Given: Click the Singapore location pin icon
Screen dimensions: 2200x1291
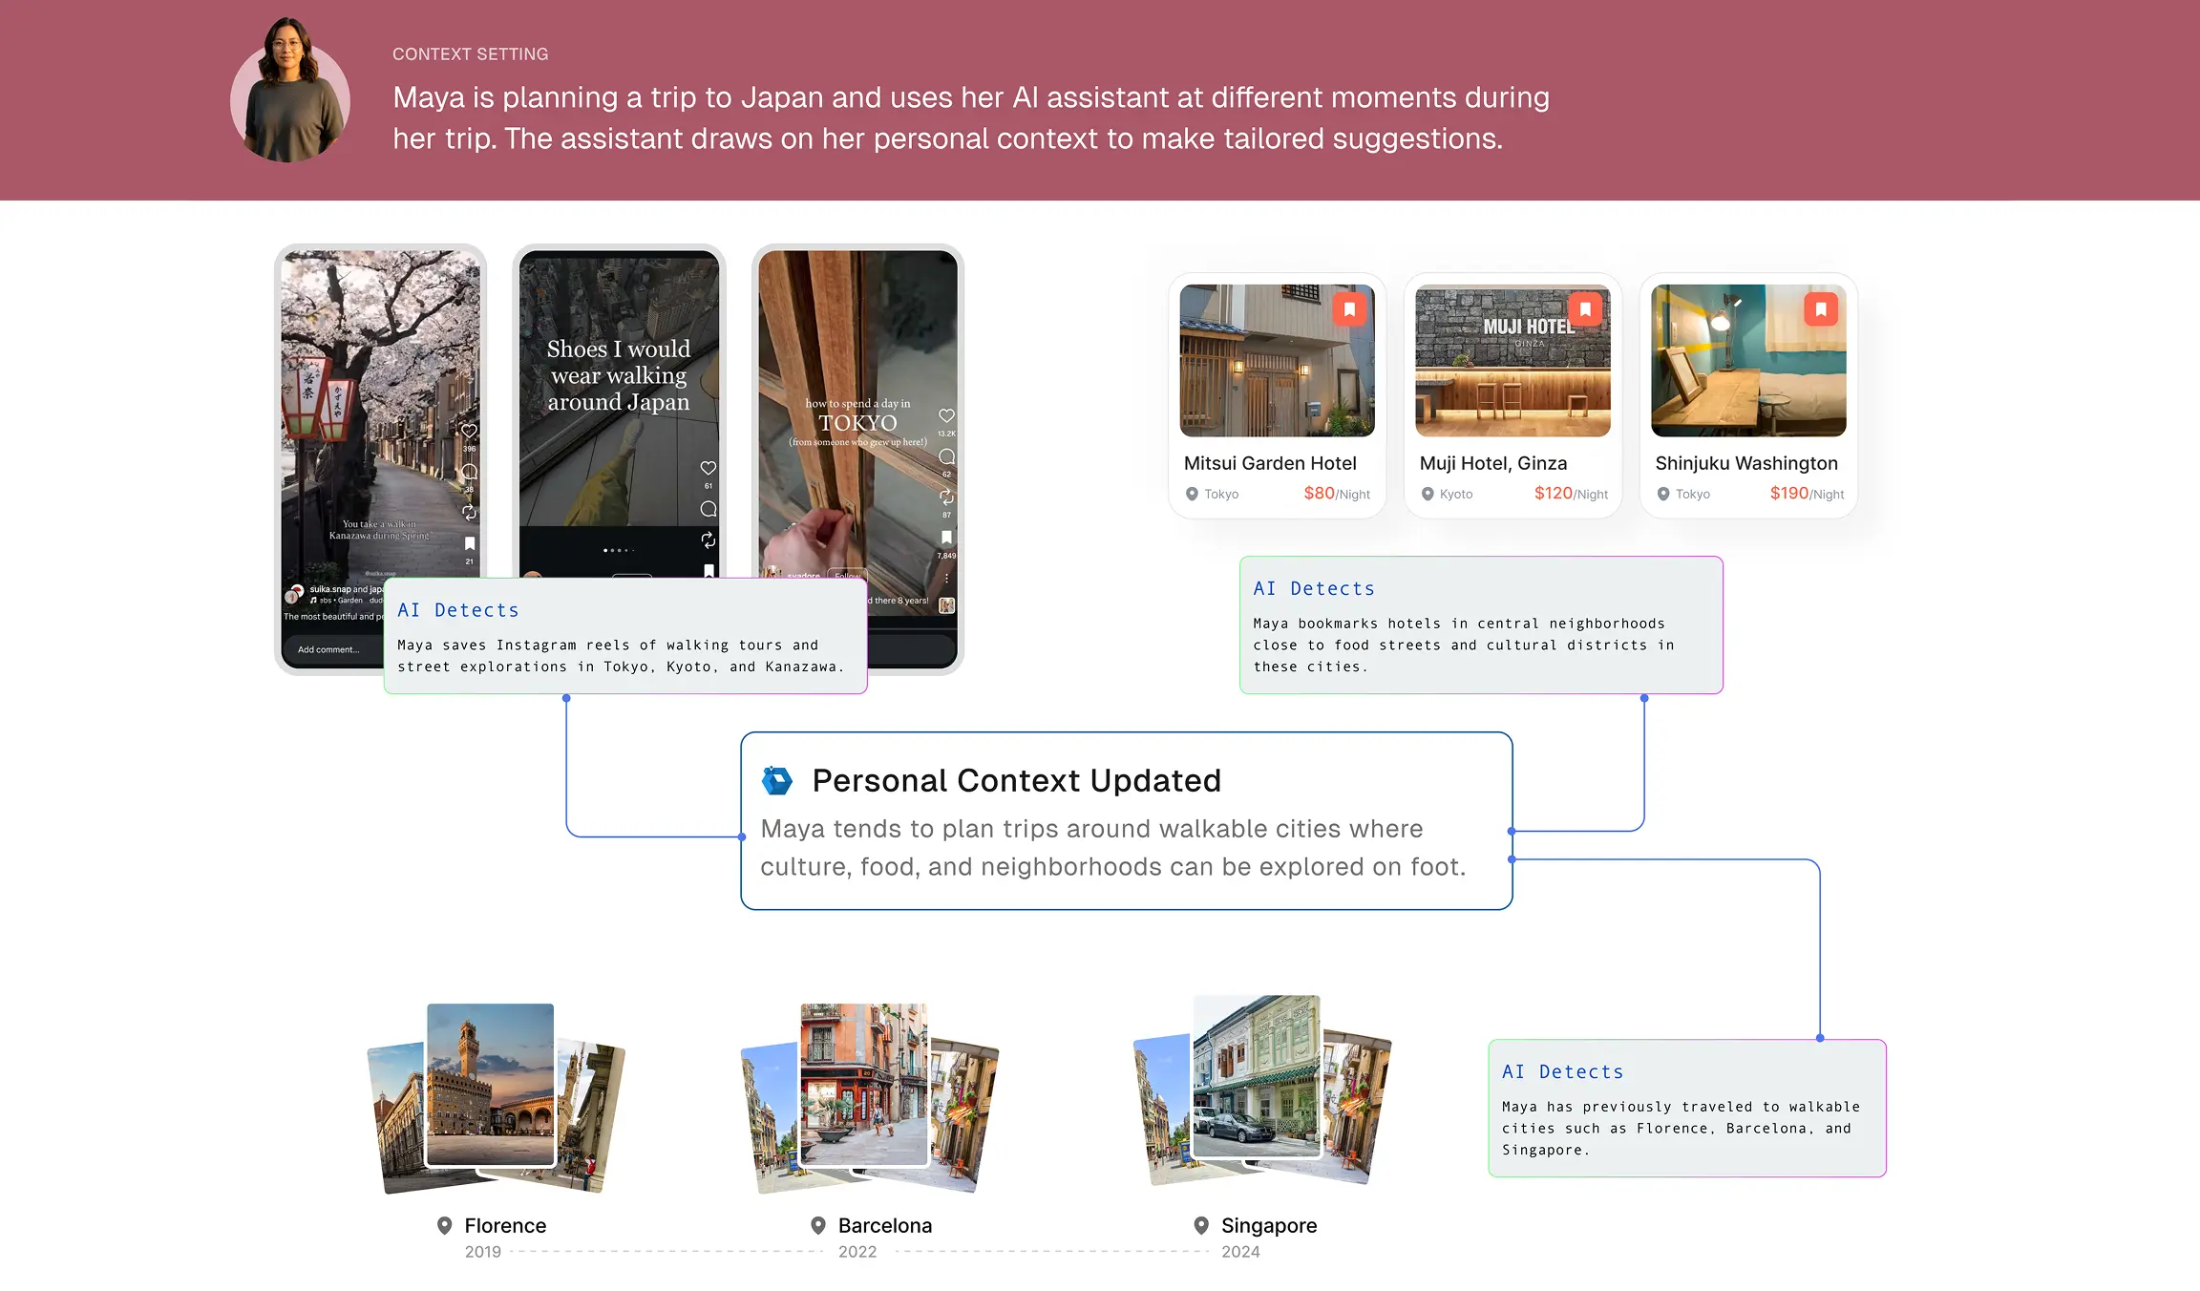Looking at the screenshot, I should [x=1201, y=1225].
